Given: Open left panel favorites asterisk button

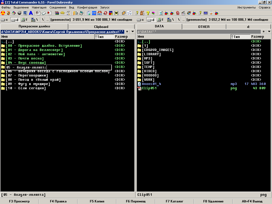Looking at the screenshot, I should coord(127,32).
